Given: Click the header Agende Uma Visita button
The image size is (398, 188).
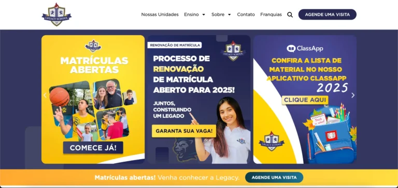Looking at the screenshot, I should [328, 14].
